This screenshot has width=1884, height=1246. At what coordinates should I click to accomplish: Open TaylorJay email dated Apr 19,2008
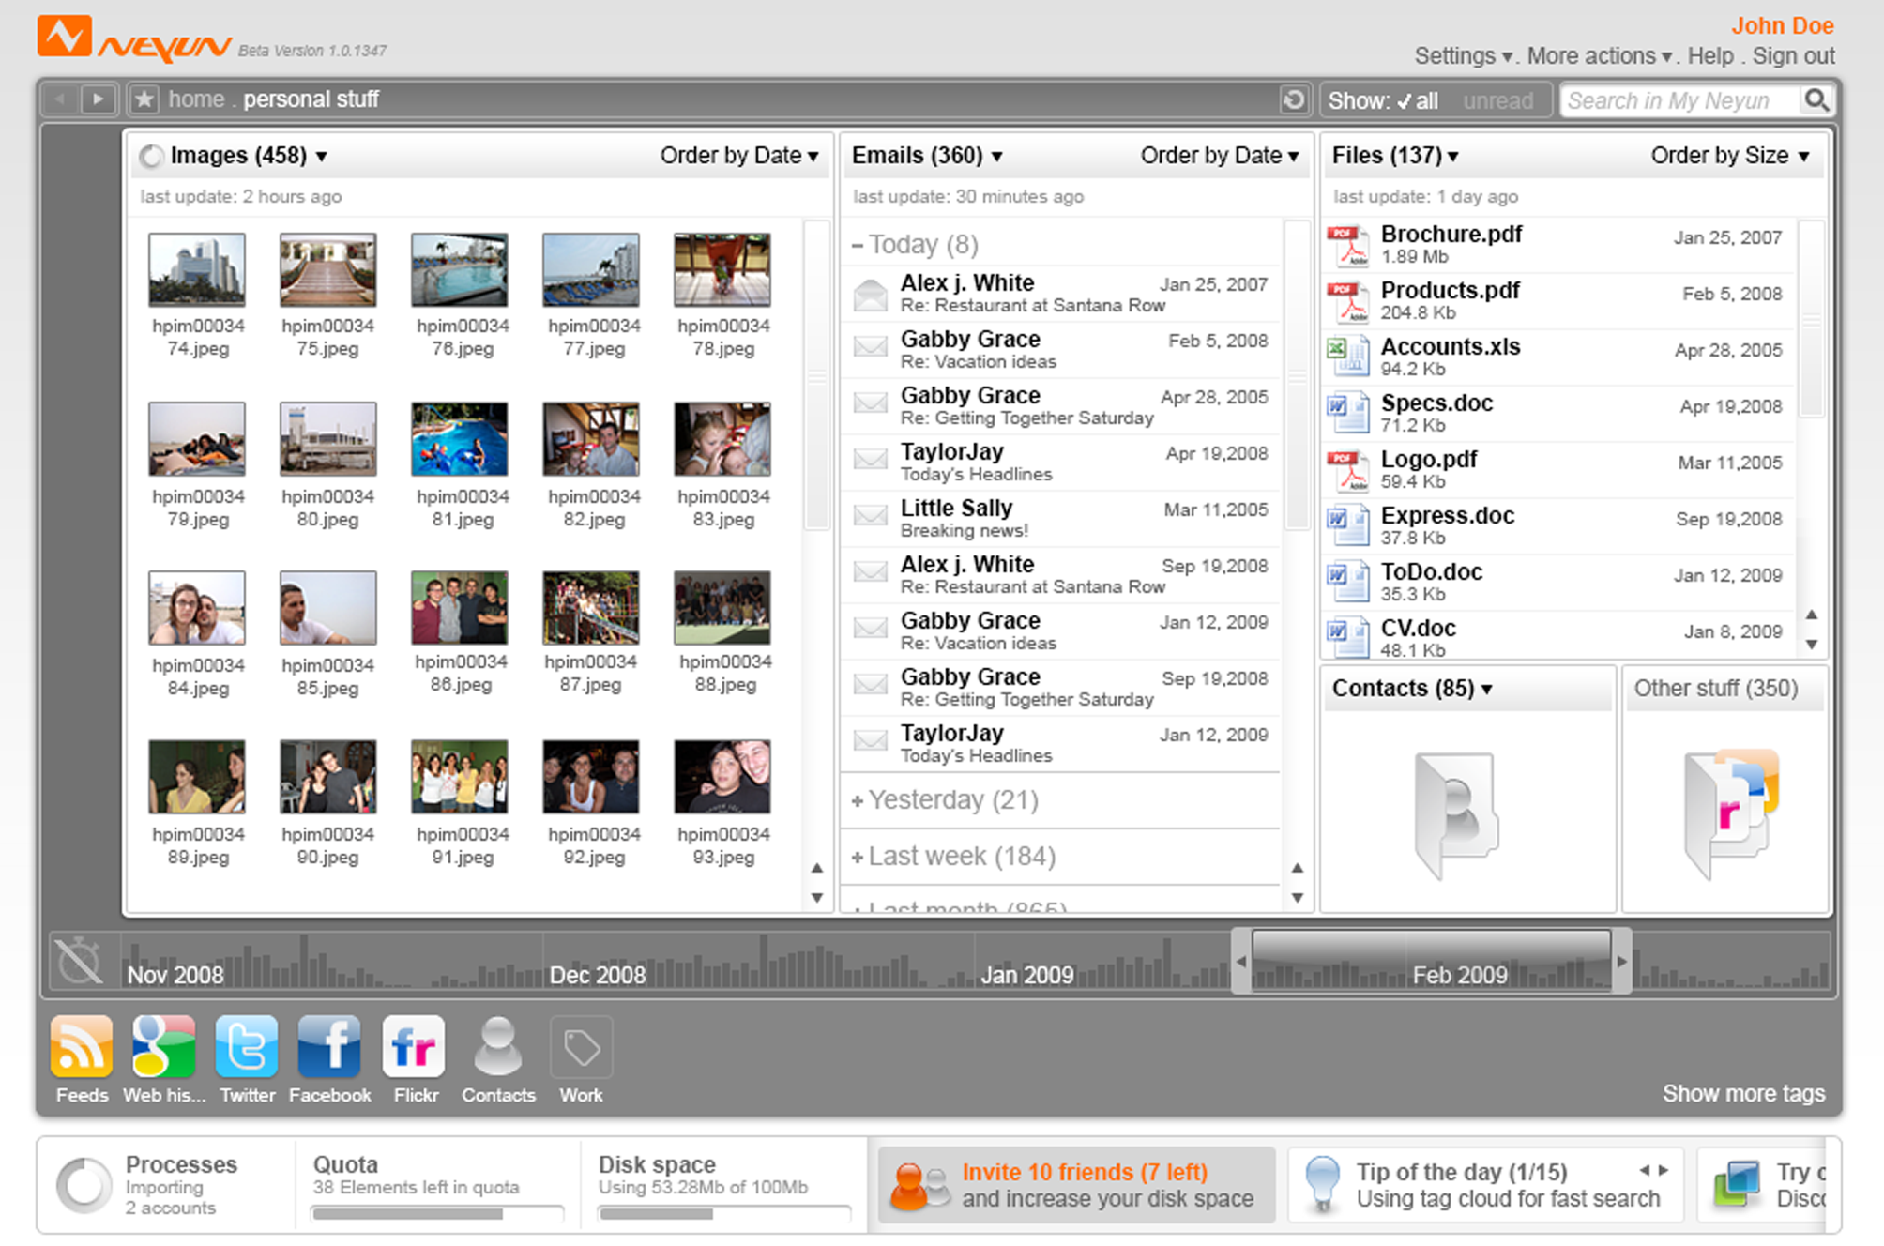tap(1061, 463)
